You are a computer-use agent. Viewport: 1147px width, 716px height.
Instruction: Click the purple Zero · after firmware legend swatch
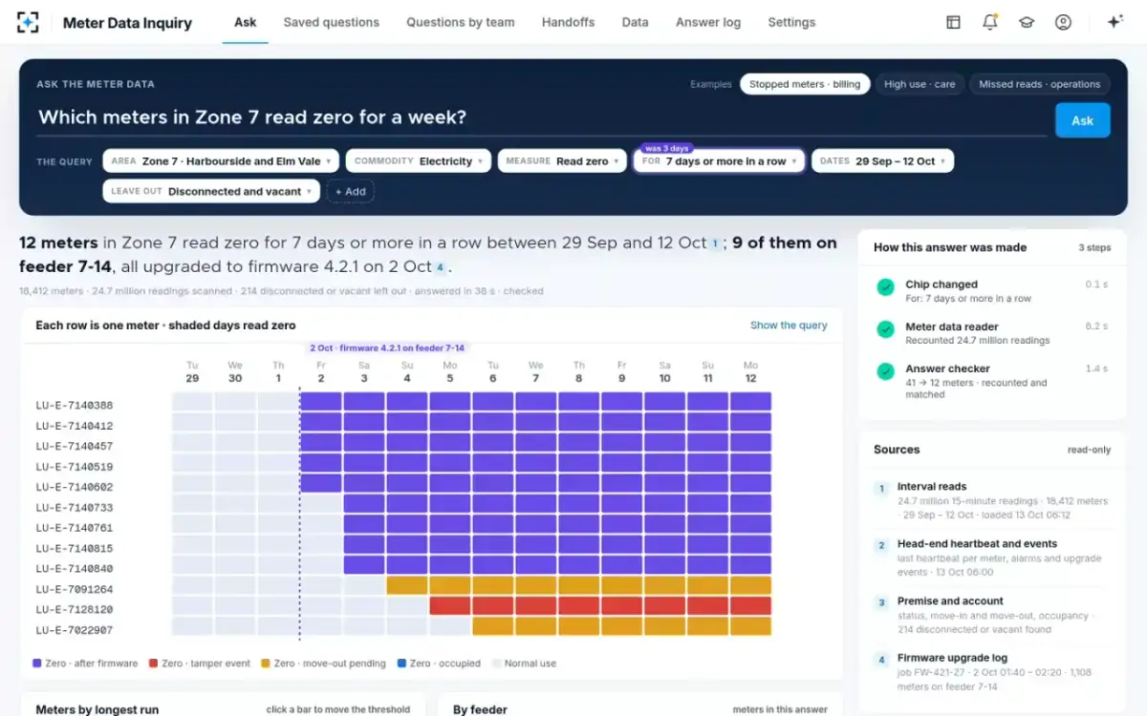36,663
